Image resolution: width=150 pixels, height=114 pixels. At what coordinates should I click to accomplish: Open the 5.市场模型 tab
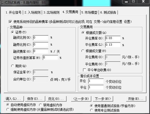(x=89, y=12)
